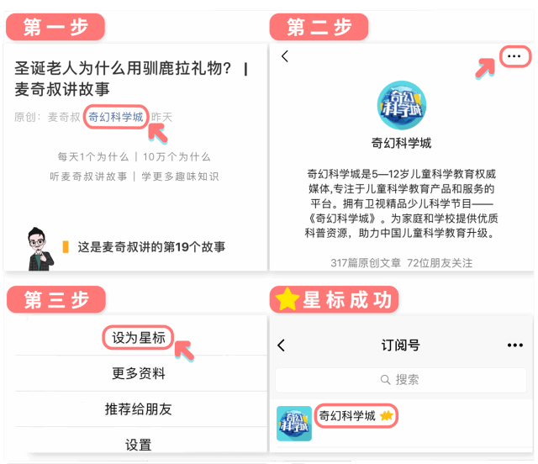Tap 奇幻科学城 square thumbnail in subscription list
This screenshot has height=464, width=538.
tap(294, 424)
